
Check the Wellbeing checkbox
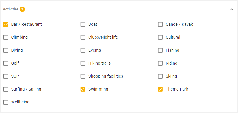(6, 102)
